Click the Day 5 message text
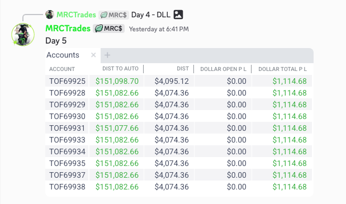The width and height of the screenshot is (346, 204). 56,41
